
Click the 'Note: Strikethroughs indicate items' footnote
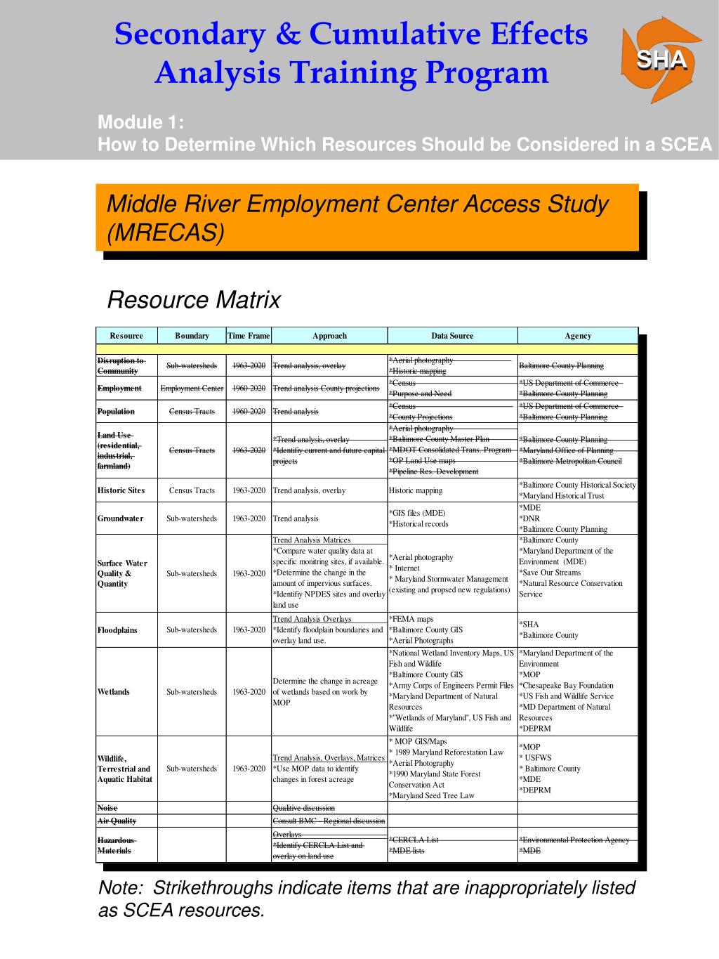pos(367,899)
